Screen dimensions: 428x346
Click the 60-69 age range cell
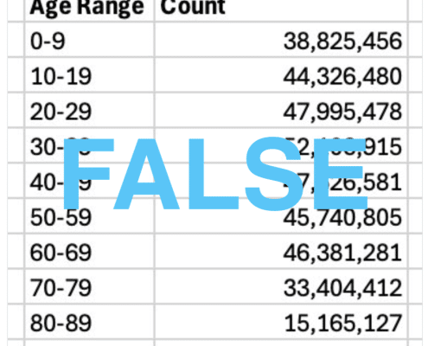click(90, 252)
